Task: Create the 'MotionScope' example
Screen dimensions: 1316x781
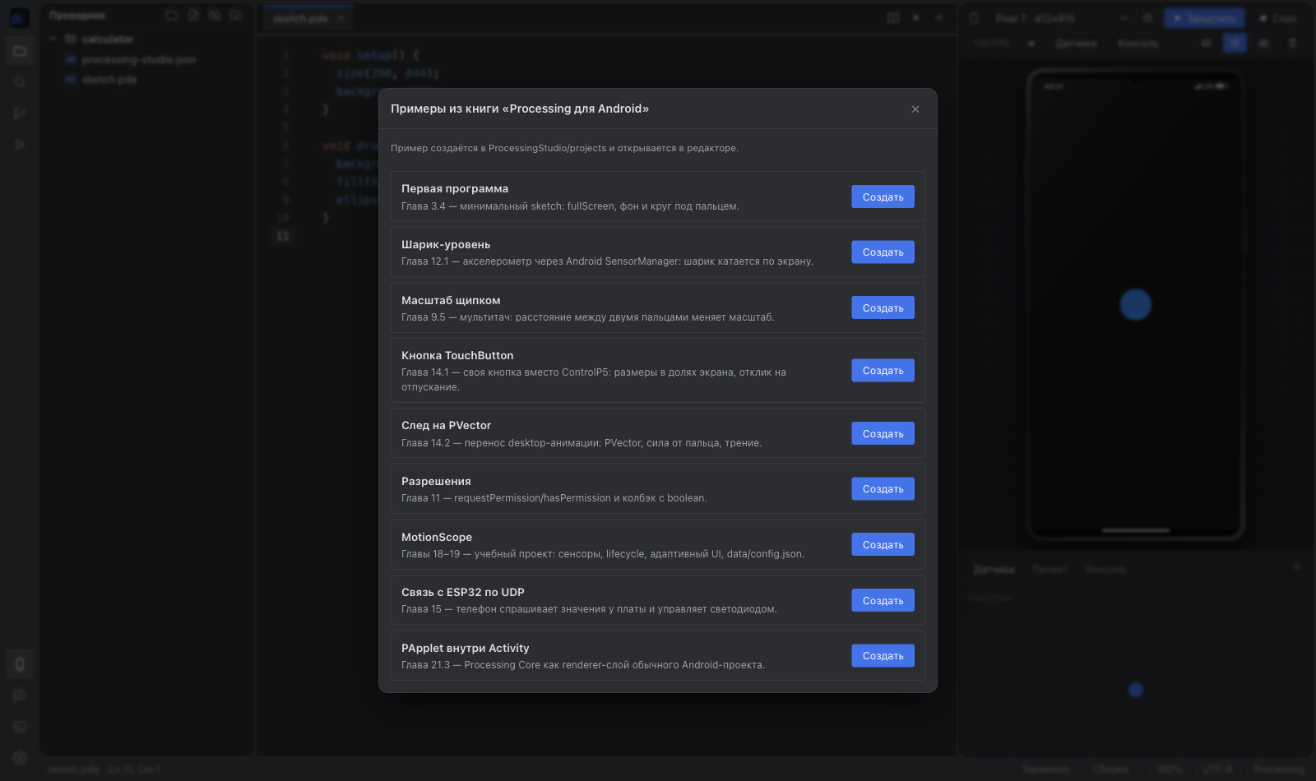Action: coord(883,544)
